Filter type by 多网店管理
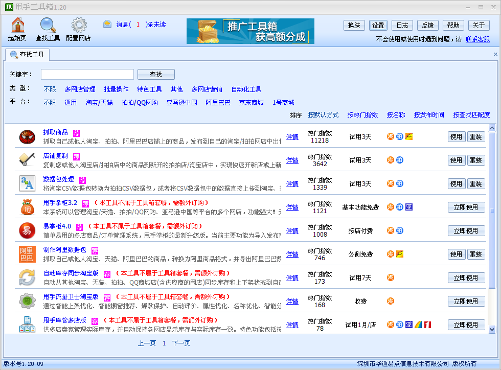501x370 pixels. click(80, 89)
